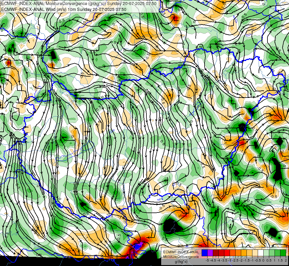Viewport: 289px width, 266px height.
Task: Click the MoistureConvergence title line at top
Action: [x=79, y=4]
